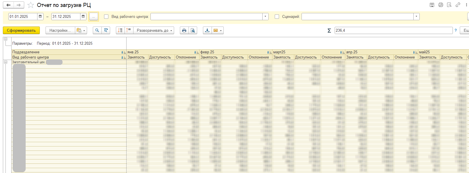Screen dimensions: 469x173
Task: Collapse the Заготовительный цех row group
Action: point(5,62)
